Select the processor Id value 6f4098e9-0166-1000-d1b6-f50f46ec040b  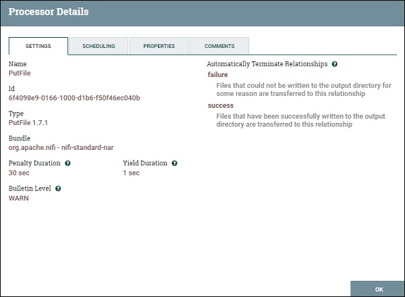pyautogui.click(x=74, y=98)
